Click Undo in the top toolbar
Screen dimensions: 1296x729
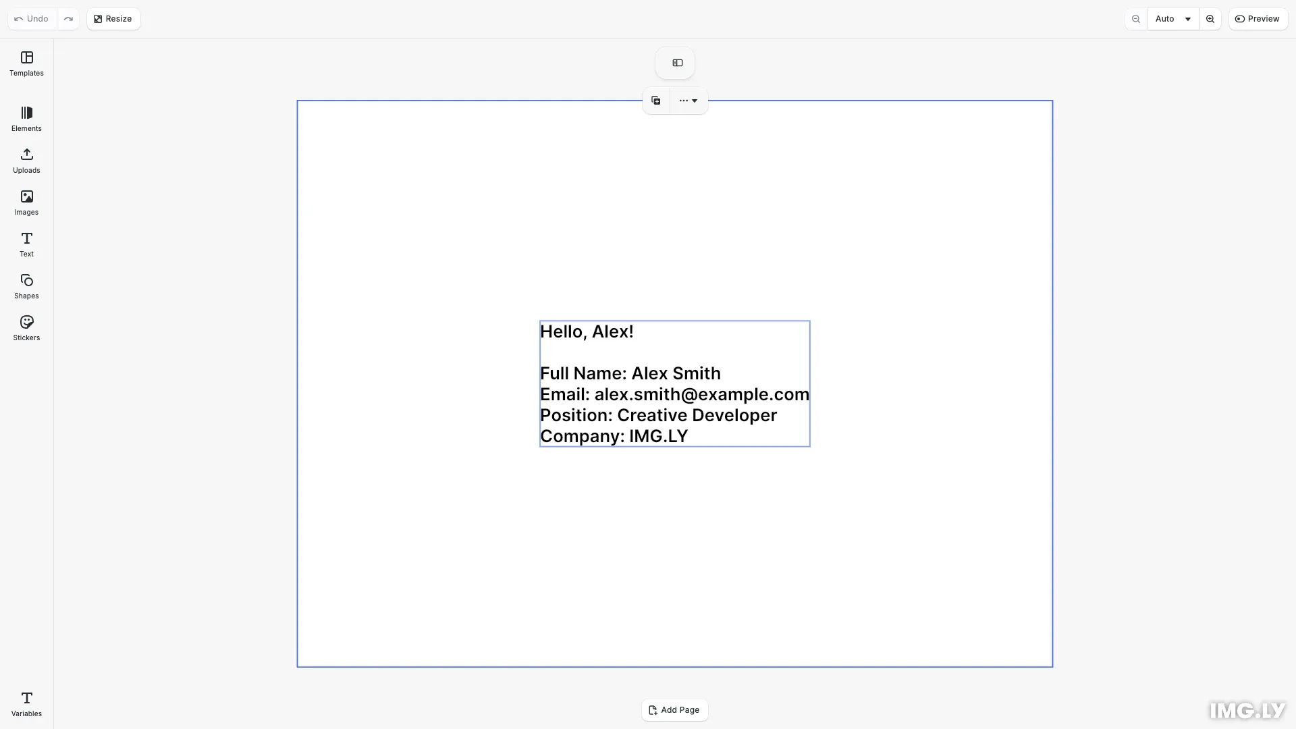pyautogui.click(x=30, y=18)
